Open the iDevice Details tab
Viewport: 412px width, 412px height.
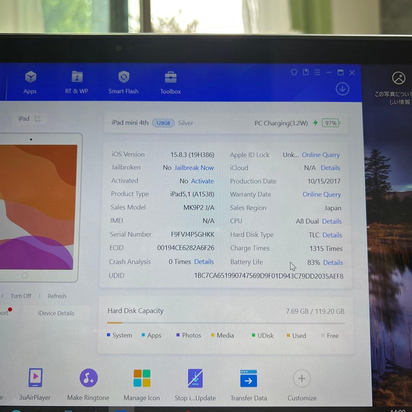pos(56,313)
